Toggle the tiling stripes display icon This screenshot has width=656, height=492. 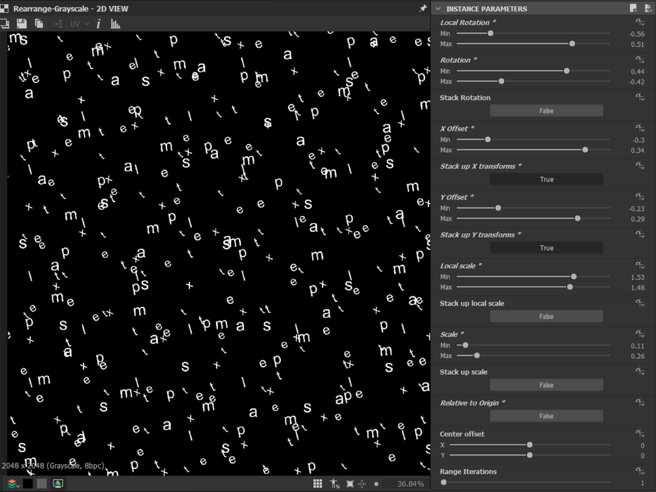(42, 484)
